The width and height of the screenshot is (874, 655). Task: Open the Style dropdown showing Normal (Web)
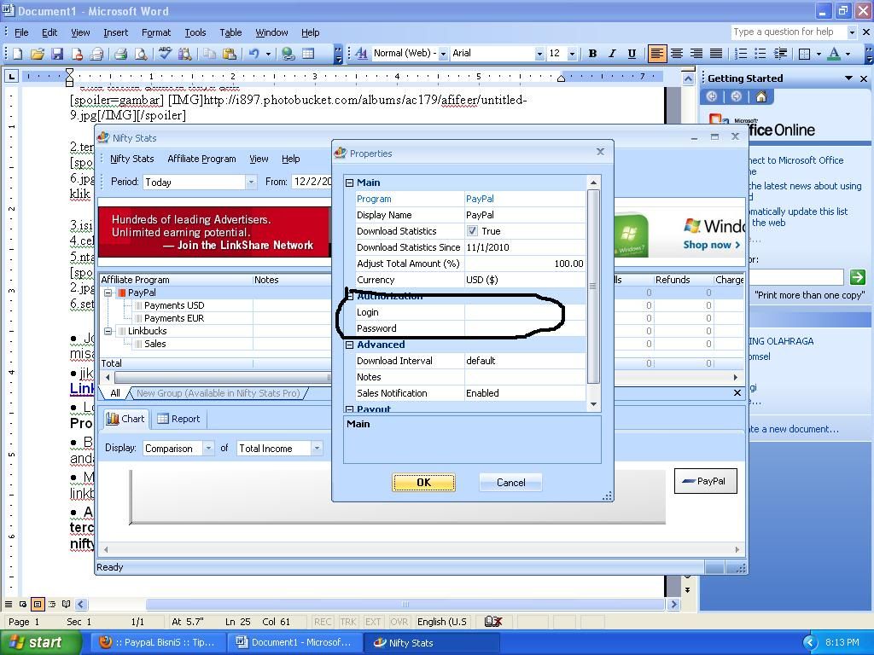(x=443, y=54)
